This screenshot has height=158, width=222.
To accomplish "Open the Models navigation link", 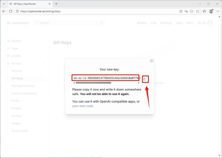I will pyautogui.click(x=142, y=23).
